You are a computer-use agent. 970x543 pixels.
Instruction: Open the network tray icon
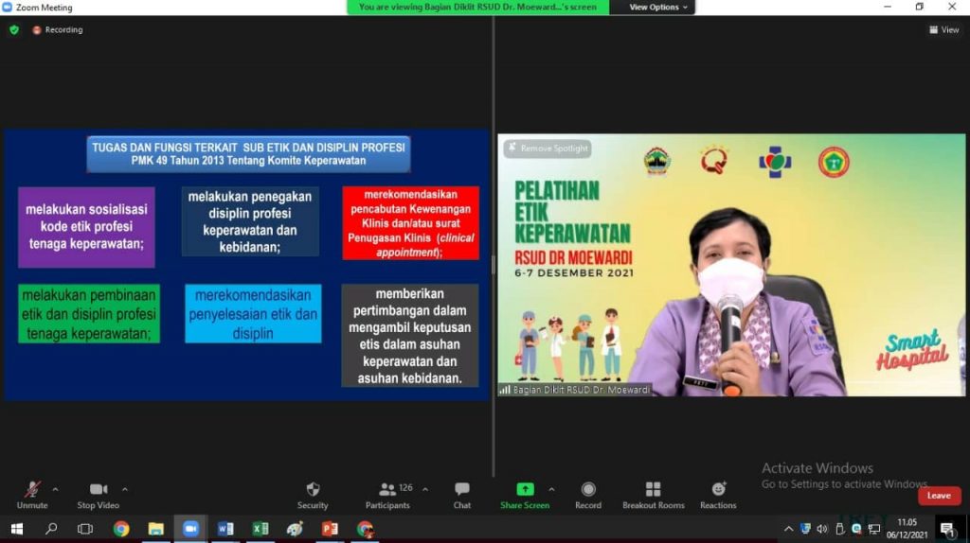coord(874,529)
